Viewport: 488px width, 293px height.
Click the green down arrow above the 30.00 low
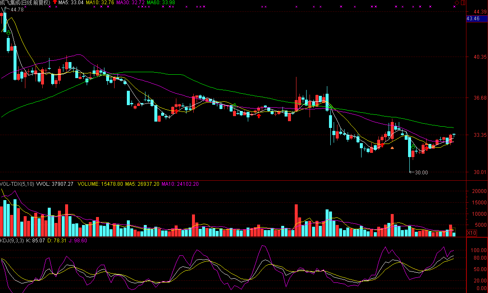pyautogui.click(x=413, y=146)
